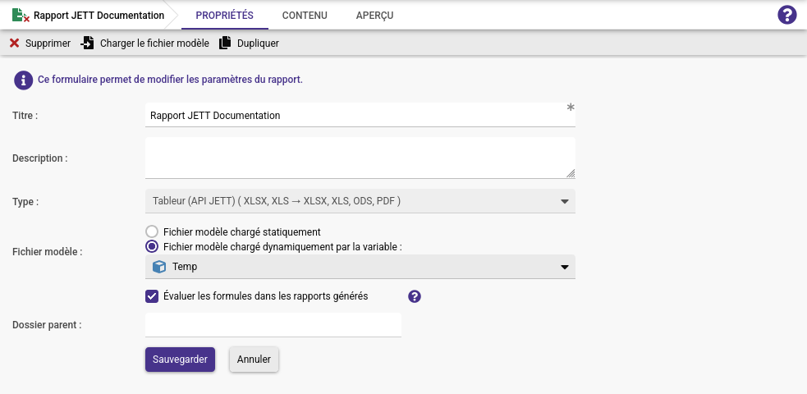This screenshot has height=394, width=807.
Task: Click the "Fichier modèle :" label
Action: point(48,252)
